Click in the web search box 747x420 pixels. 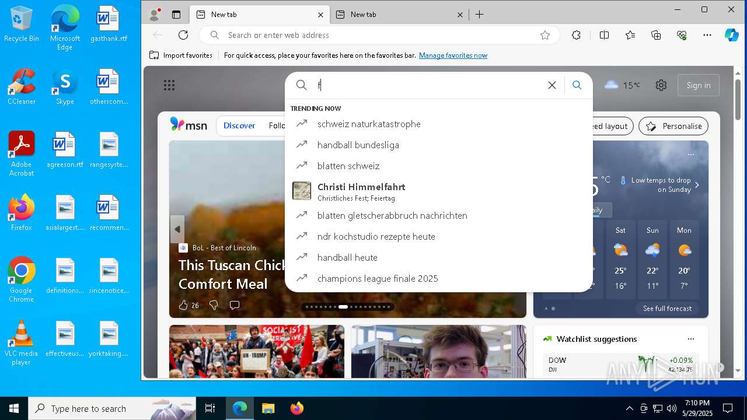[429, 85]
